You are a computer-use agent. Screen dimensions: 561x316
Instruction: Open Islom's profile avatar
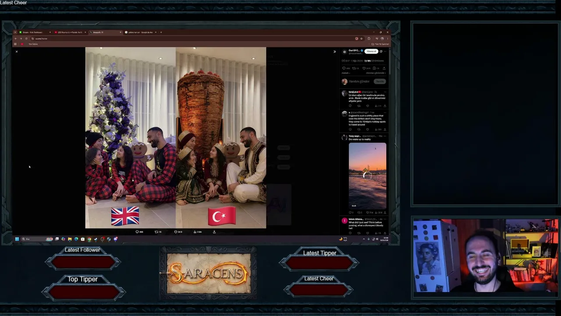point(344,221)
